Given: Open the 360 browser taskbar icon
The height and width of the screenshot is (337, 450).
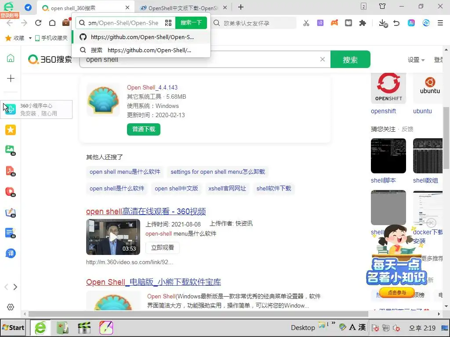Looking at the screenshot, I should [40, 327].
